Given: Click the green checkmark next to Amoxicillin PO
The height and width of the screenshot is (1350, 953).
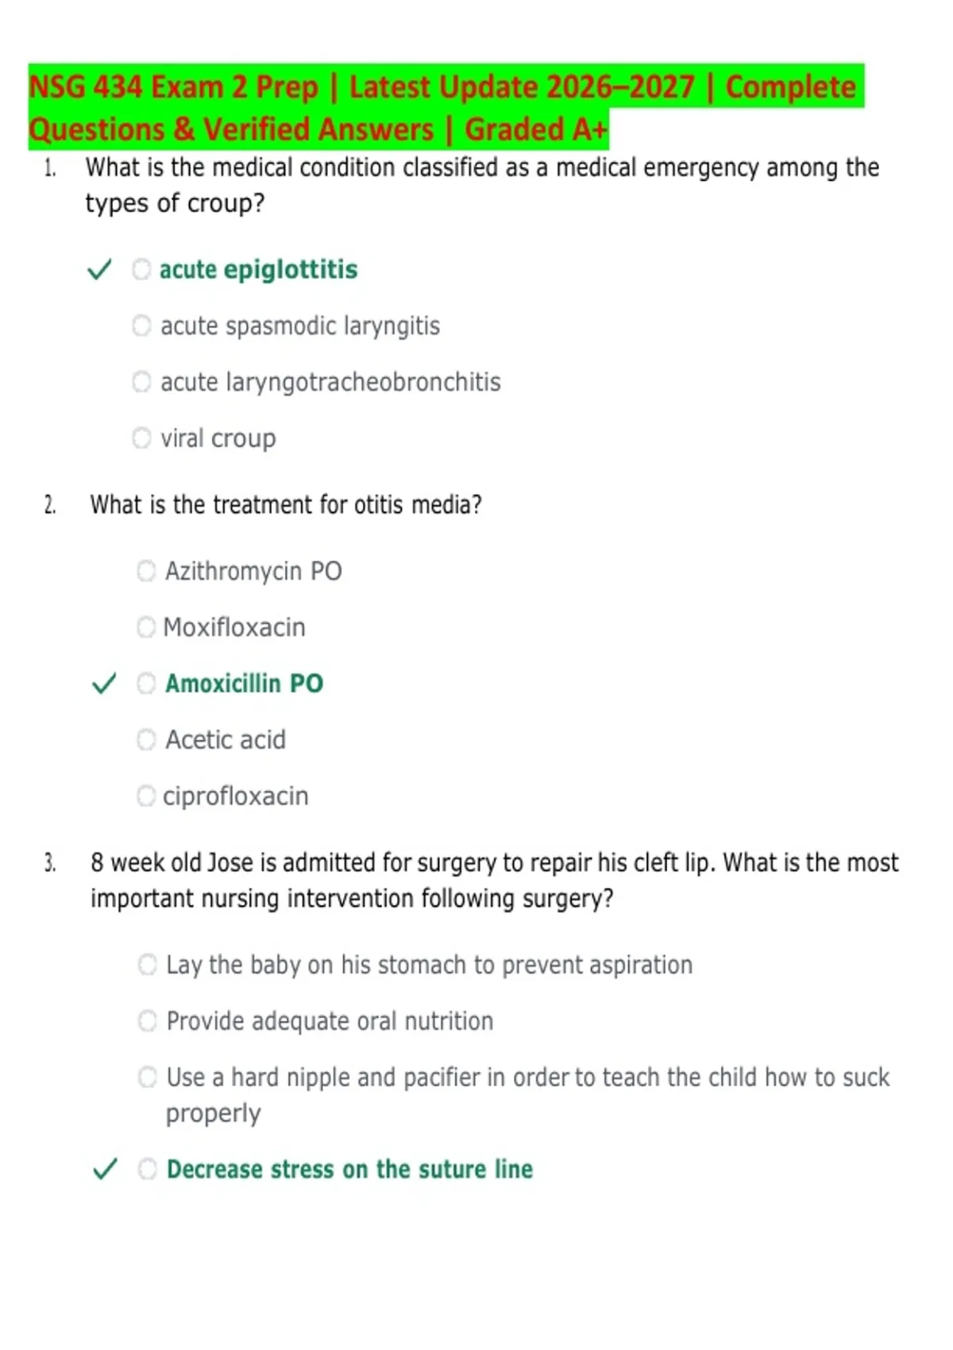Looking at the screenshot, I should [105, 683].
